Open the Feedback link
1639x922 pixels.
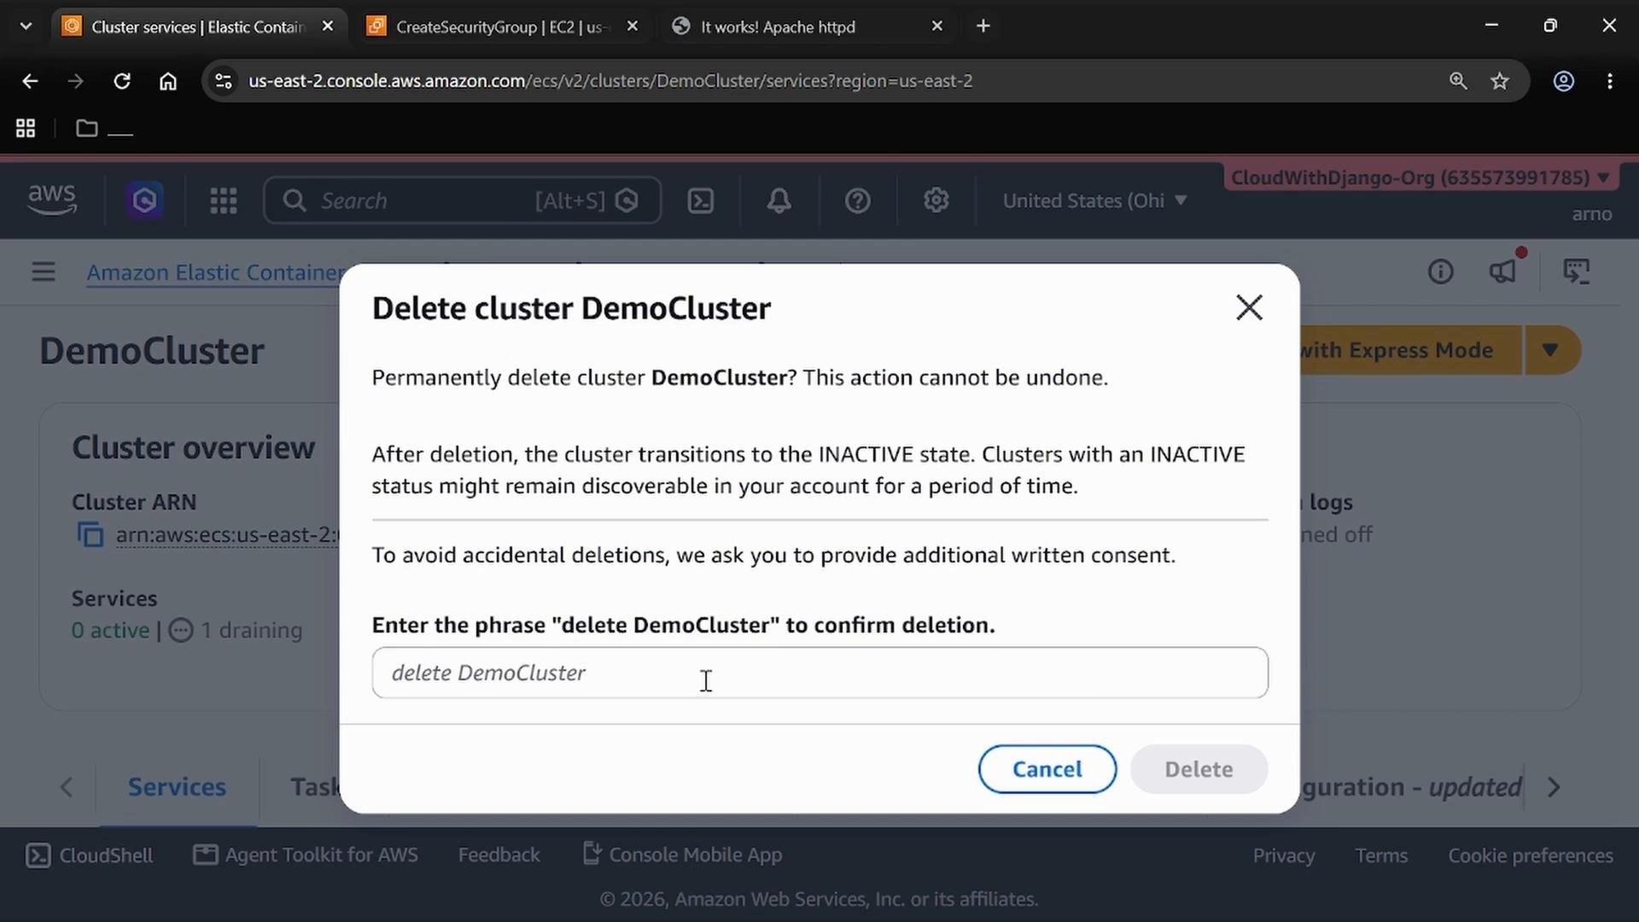[x=499, y=855]
